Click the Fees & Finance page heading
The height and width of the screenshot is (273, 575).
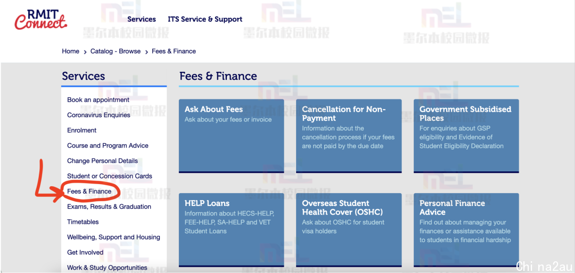(x=218, y=76)
